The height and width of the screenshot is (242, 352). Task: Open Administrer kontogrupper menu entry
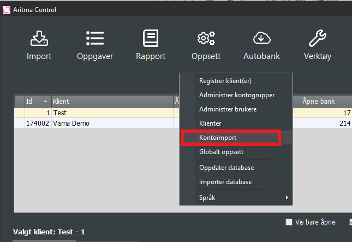[x=236, y=95]
